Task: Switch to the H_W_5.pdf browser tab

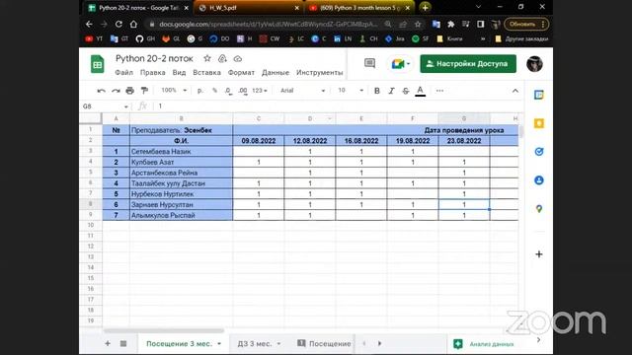Action: pos(249,8)
